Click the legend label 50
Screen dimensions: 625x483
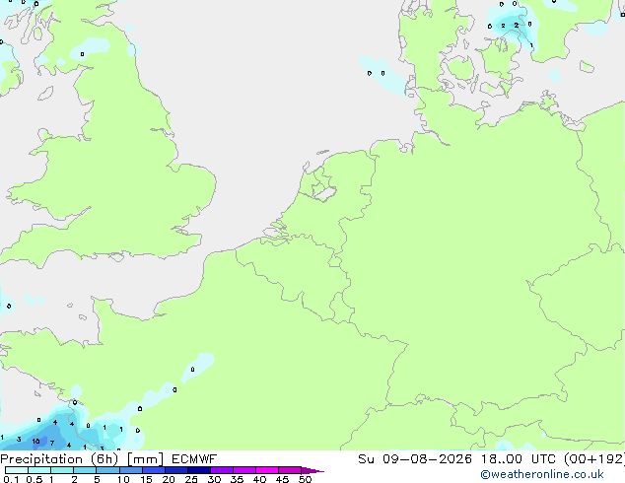[305, 479]
